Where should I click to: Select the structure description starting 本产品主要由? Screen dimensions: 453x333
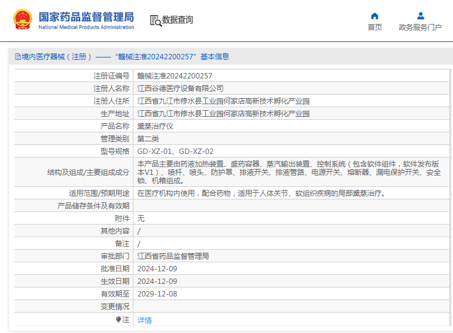pos(289,172)
